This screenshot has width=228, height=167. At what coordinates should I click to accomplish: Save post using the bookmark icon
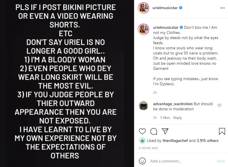pyautogui.click(x=222, y=131)
